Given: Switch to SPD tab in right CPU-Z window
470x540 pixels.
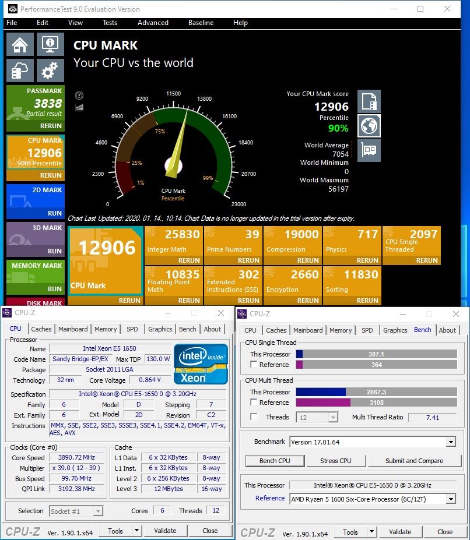Looking at the screenshot, I should [x=367, y=330].
